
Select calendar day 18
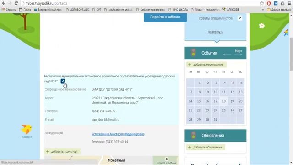tap(224, 101)
